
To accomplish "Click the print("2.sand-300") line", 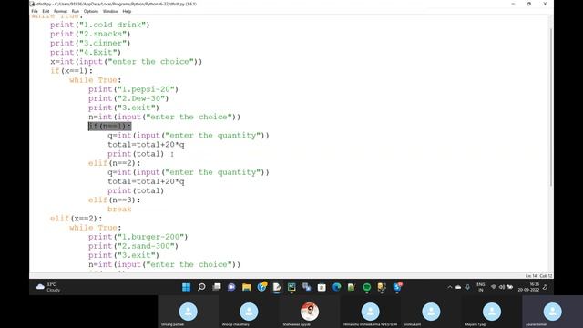I will pos(133,246).
